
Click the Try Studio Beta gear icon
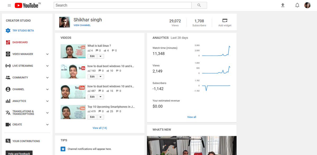8,31
